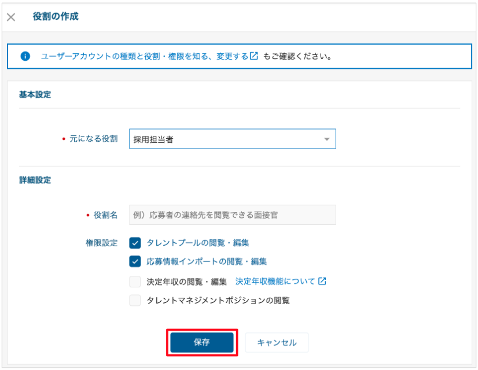This screenshot has height=370, width=478.
Task: Click the 役割の作成 title text
Action: click(56, 16)
